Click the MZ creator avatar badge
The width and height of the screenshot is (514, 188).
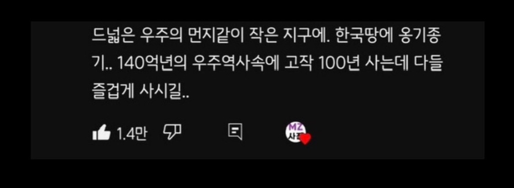click(296, 133)
